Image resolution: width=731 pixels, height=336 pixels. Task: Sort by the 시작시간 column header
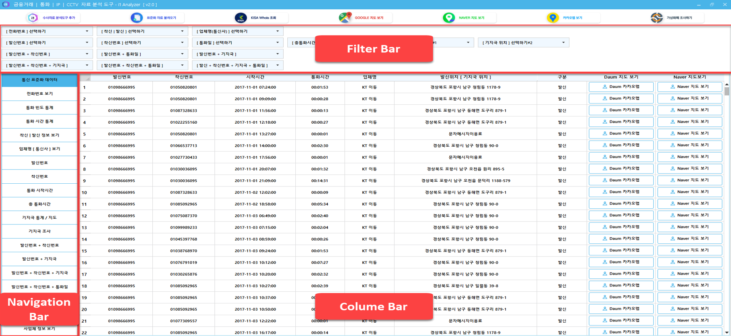[x=255, y=77]
